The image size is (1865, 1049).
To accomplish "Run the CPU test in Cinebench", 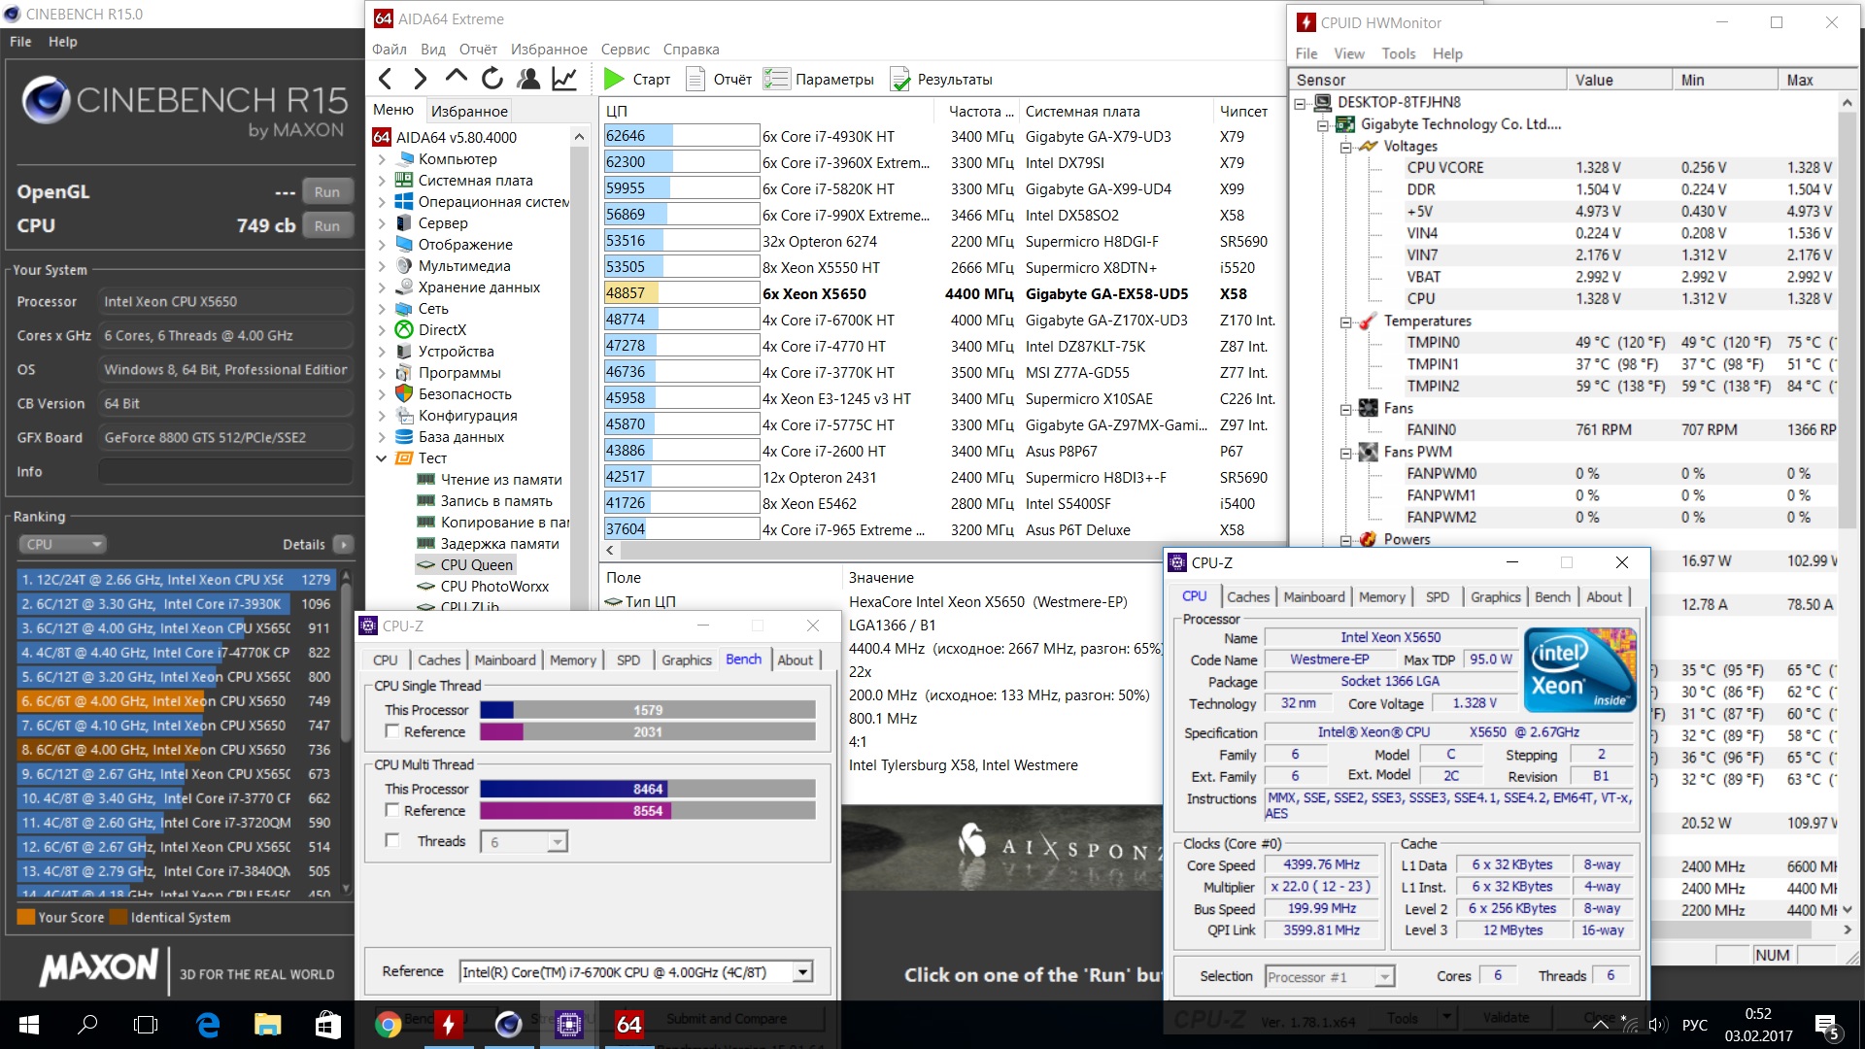I will [x=327, y=225].
